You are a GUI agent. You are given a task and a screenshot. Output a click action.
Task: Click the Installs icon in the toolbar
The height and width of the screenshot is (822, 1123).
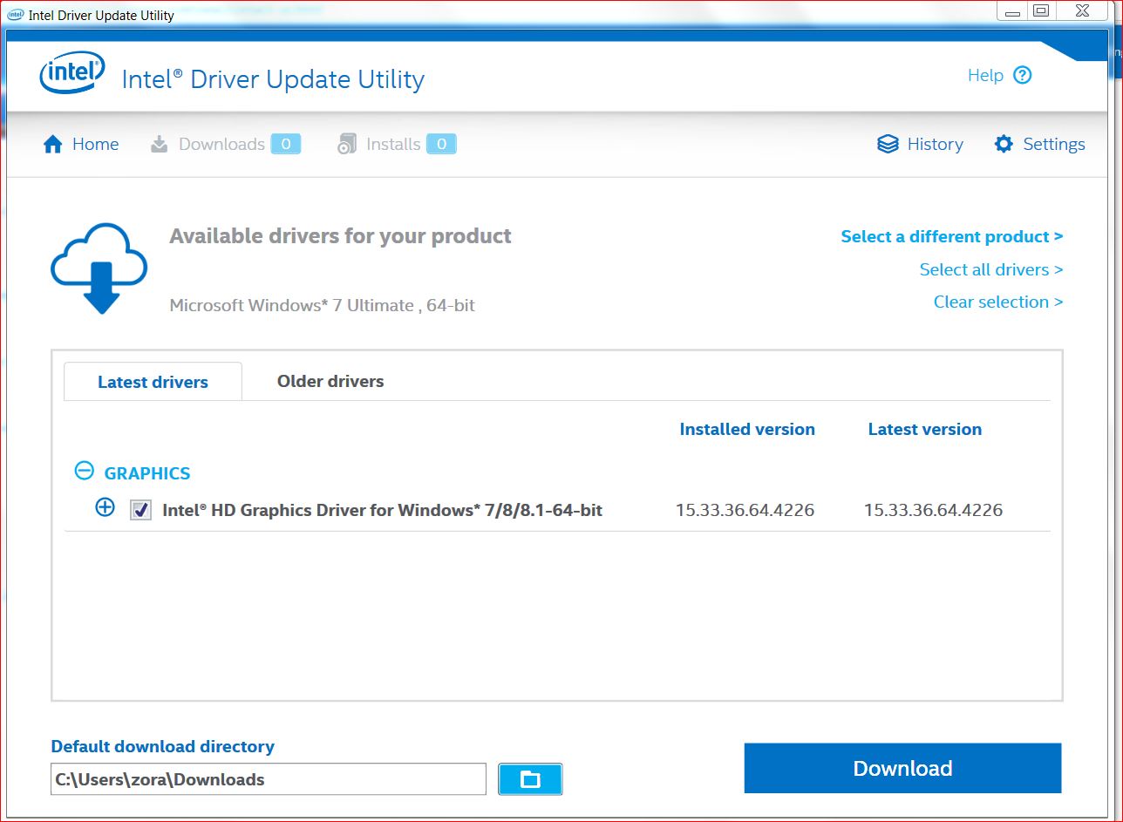(348, 143)
